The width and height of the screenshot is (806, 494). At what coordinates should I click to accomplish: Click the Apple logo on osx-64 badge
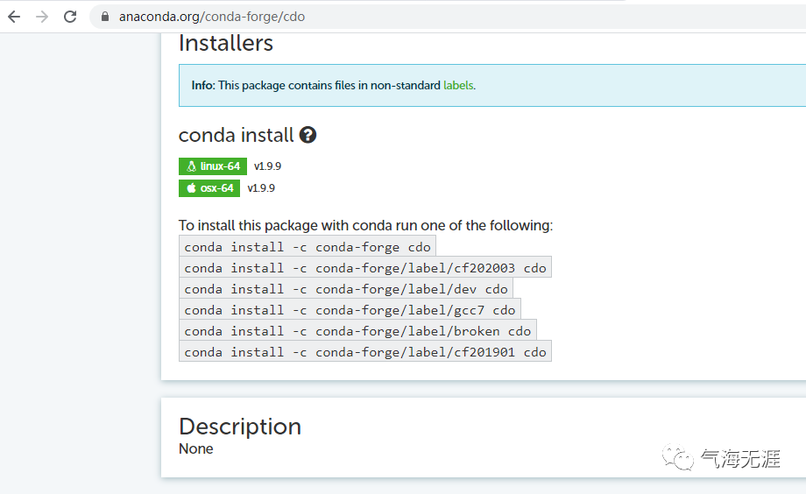[x=190, y=188]
